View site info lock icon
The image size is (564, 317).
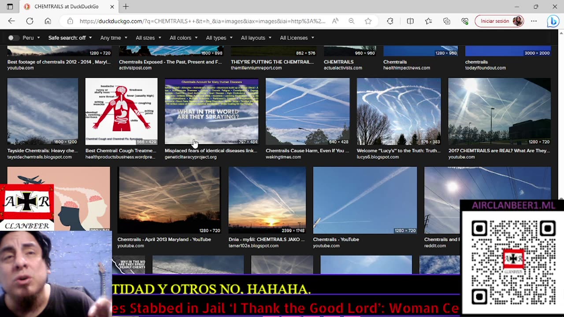point(70,21)
